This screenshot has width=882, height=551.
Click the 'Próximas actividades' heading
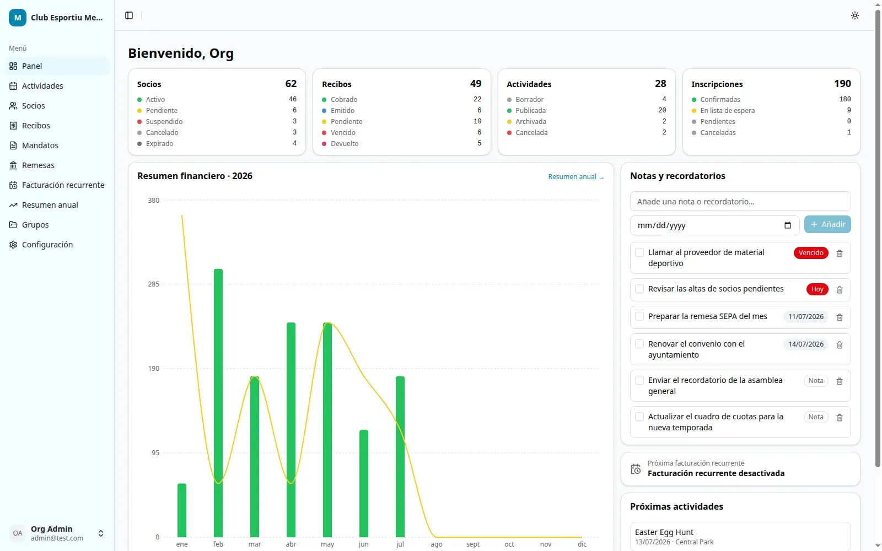click(x=676, y=506)
